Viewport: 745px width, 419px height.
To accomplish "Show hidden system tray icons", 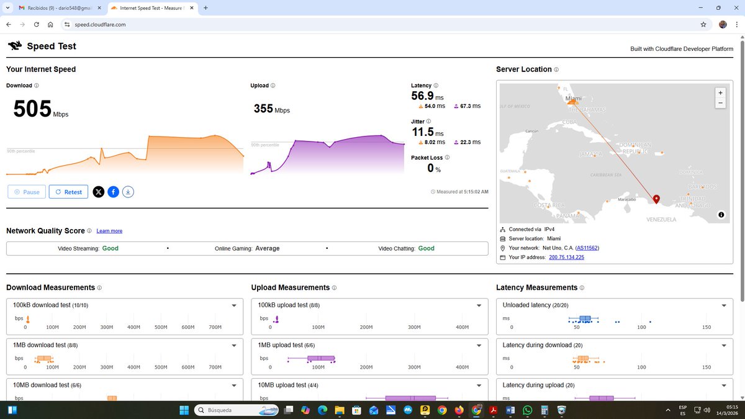I will (x=668, y=410).
